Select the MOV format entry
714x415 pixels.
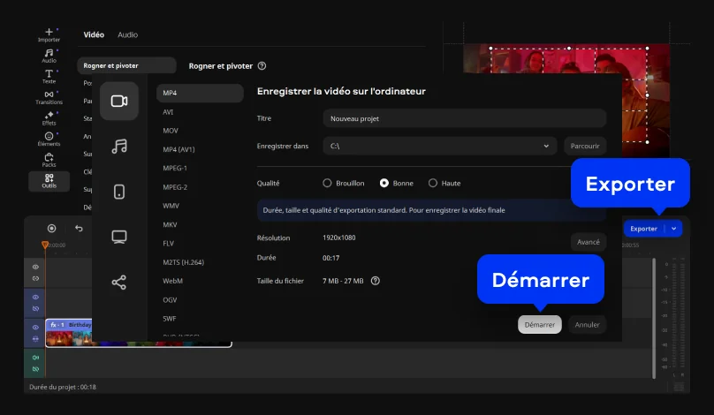[x=171, y=131]
